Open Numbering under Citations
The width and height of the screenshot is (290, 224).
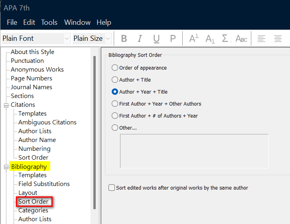34,149
